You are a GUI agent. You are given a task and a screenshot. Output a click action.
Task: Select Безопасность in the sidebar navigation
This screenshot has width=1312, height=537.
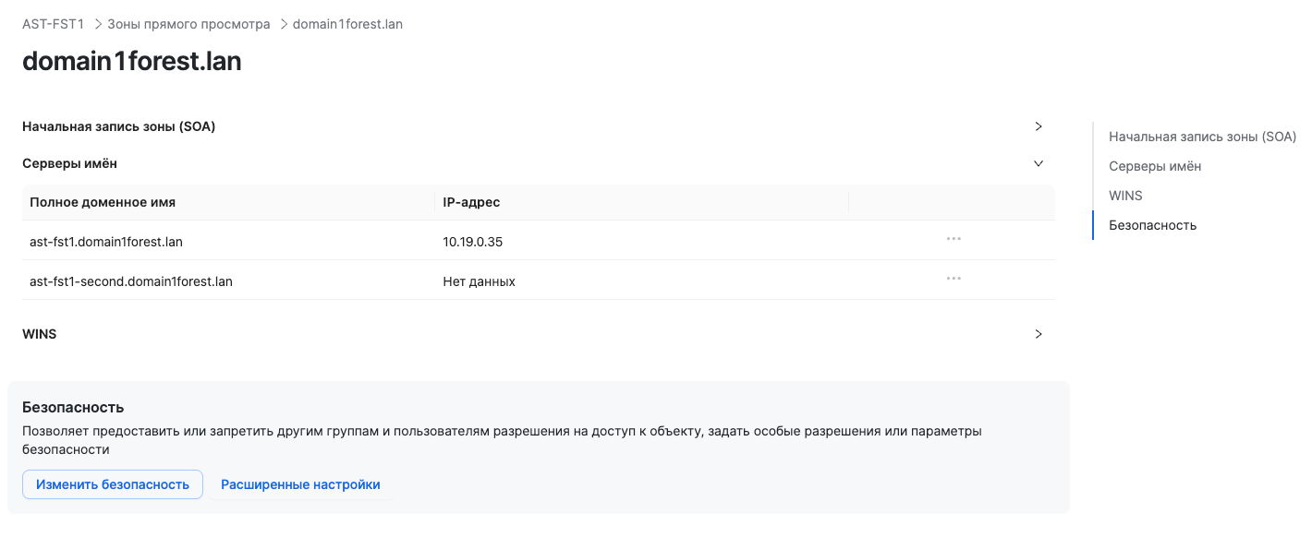1153,224
